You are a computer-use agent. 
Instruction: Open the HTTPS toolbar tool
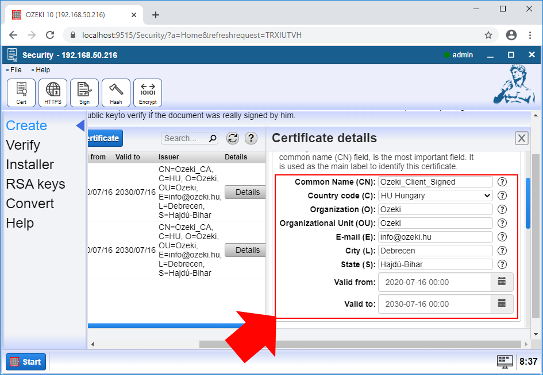click(53, 93)
